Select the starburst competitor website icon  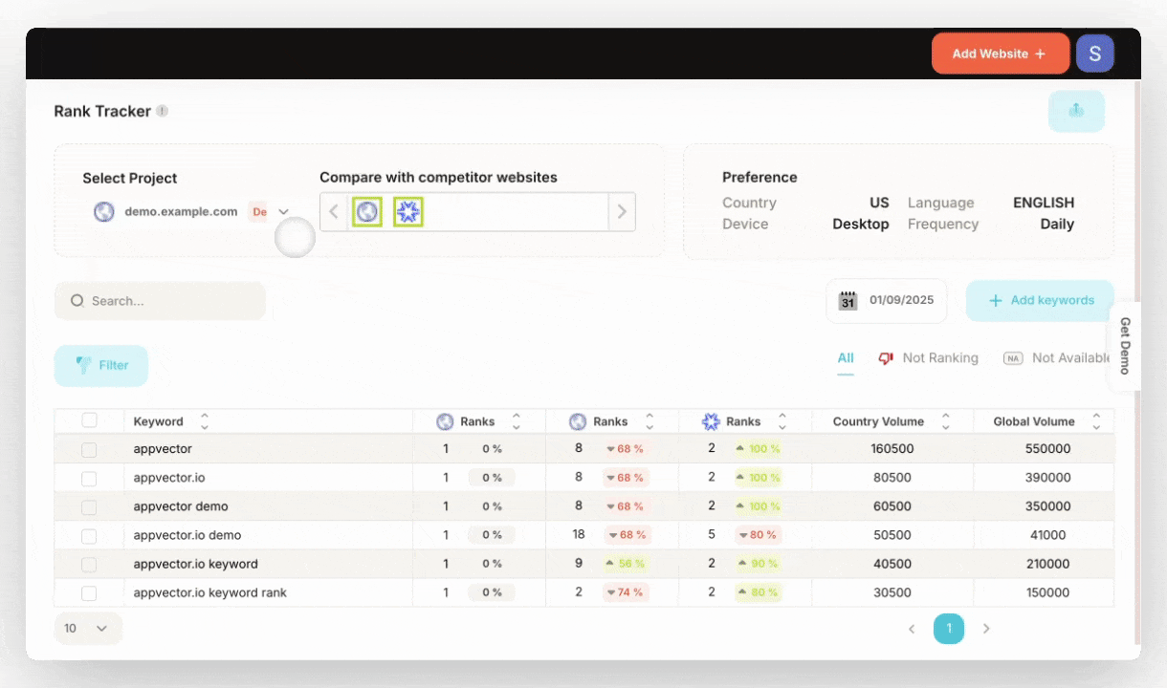408,212
